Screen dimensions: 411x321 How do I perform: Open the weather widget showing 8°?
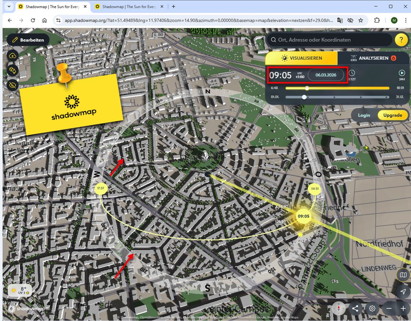(20, 291)
